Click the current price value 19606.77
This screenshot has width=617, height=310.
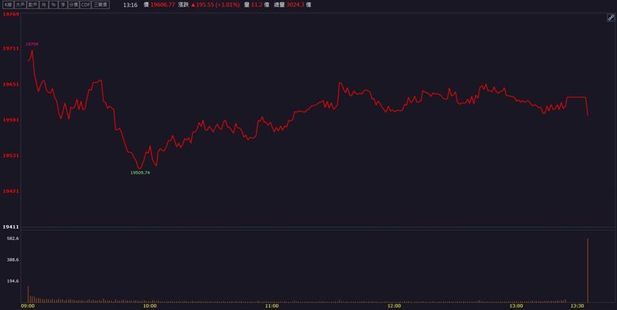pos(163,5)
